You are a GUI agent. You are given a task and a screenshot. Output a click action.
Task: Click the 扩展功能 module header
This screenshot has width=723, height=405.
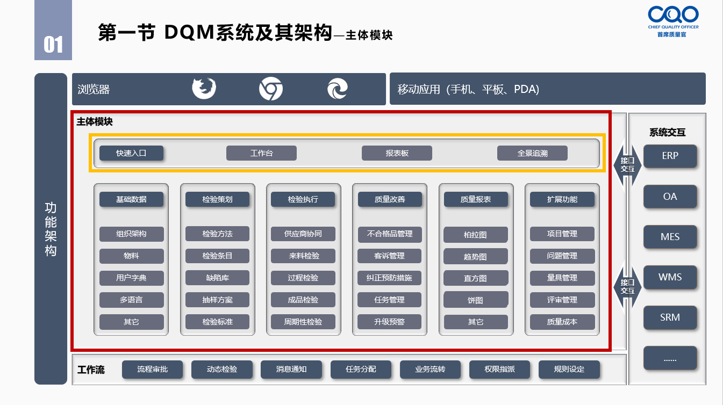tap(562, 199)
